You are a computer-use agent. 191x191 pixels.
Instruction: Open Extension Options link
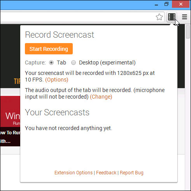(74, 173)
